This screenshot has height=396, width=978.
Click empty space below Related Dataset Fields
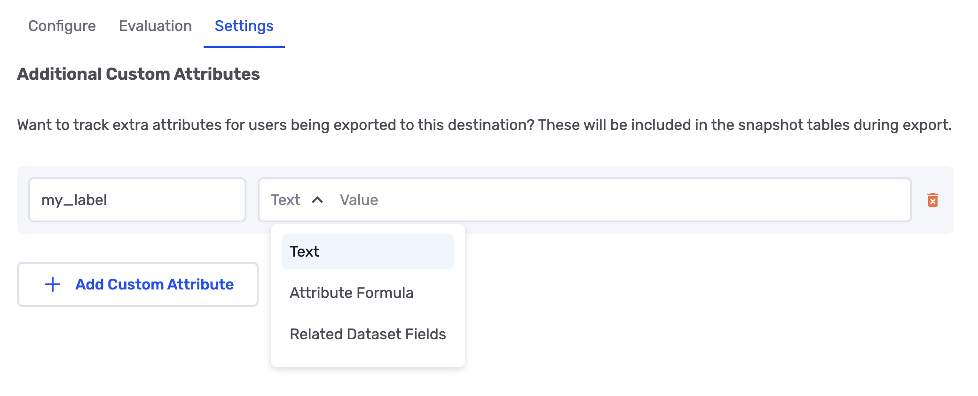367,357
